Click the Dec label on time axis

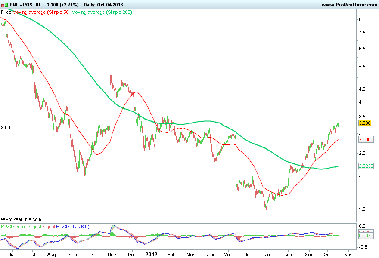[x=132, y=255]
